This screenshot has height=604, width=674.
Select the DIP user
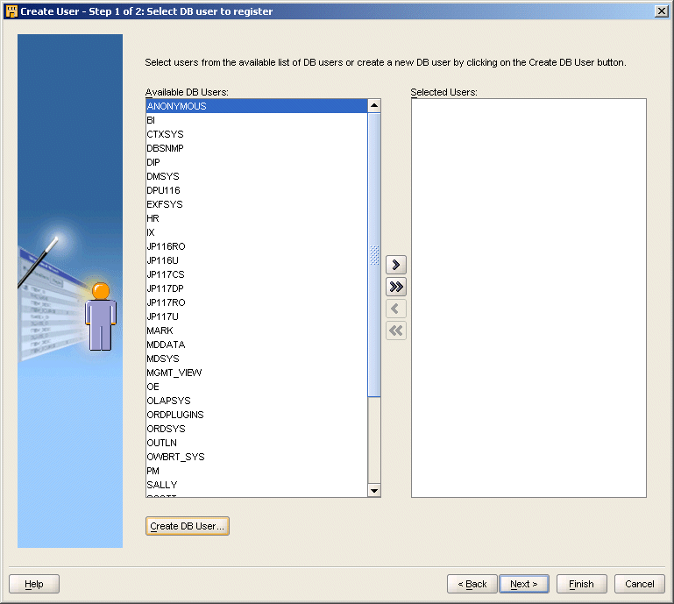click(x=257, y=162)
